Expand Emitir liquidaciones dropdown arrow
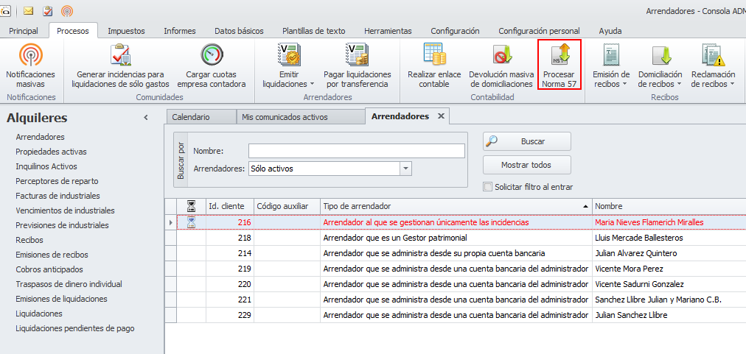 tap(312, 84)
